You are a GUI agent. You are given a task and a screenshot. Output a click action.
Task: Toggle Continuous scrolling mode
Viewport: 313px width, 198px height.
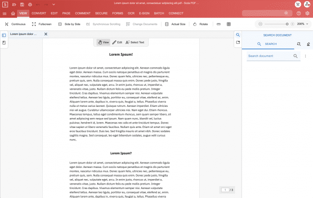15,24
